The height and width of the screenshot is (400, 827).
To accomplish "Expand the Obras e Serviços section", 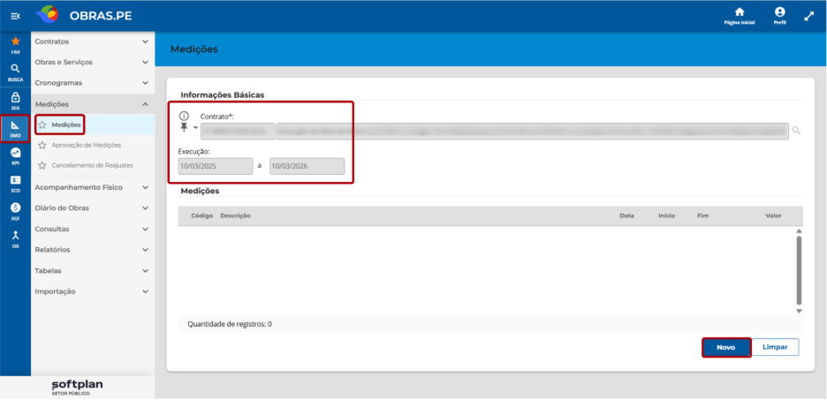I will pos(93,62).
